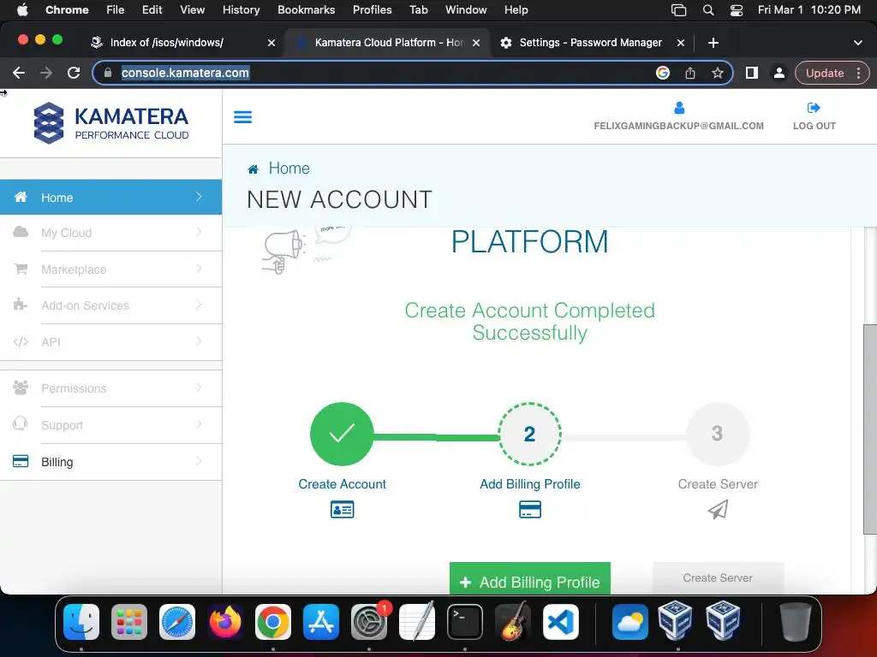877x657 pixels.
Task: Expand the Support chevron
Action: [x=199, y=424]
